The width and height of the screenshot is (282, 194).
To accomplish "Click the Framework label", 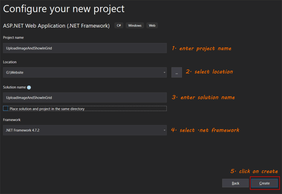I will click(x=12, y=120).
